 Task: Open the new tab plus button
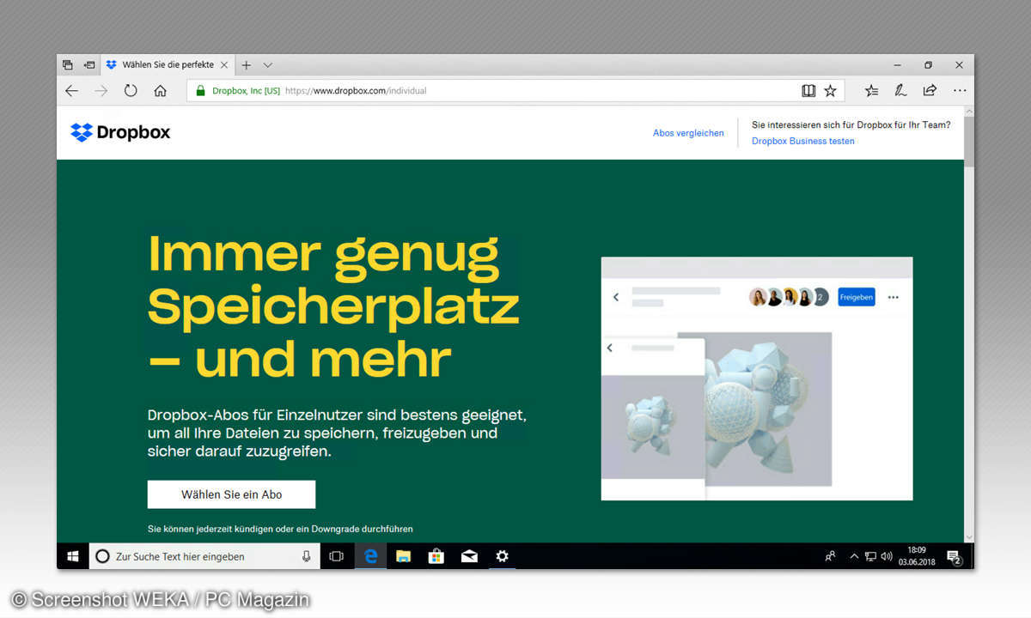[x=247, y=64]
